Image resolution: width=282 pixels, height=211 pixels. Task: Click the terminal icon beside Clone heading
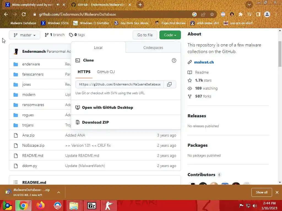tap(78, 60)
